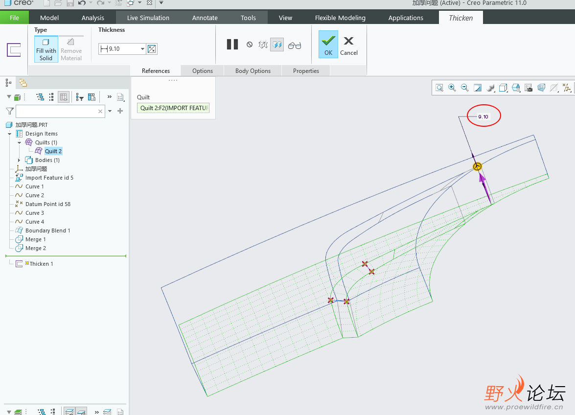This screenshot has width=575, height=415.
Task: Open the datum display filters dropdown
Action: [x=567, y=88]
